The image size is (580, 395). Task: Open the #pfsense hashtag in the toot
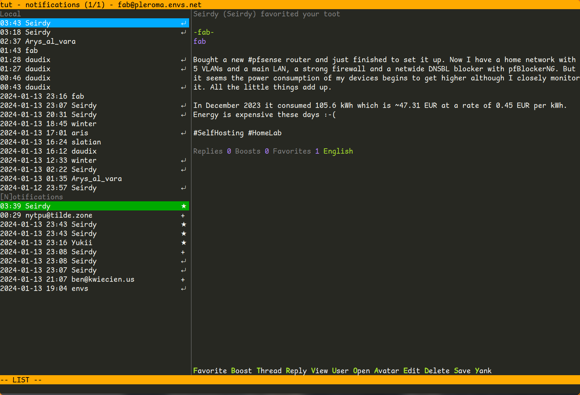tap(264, 60)
